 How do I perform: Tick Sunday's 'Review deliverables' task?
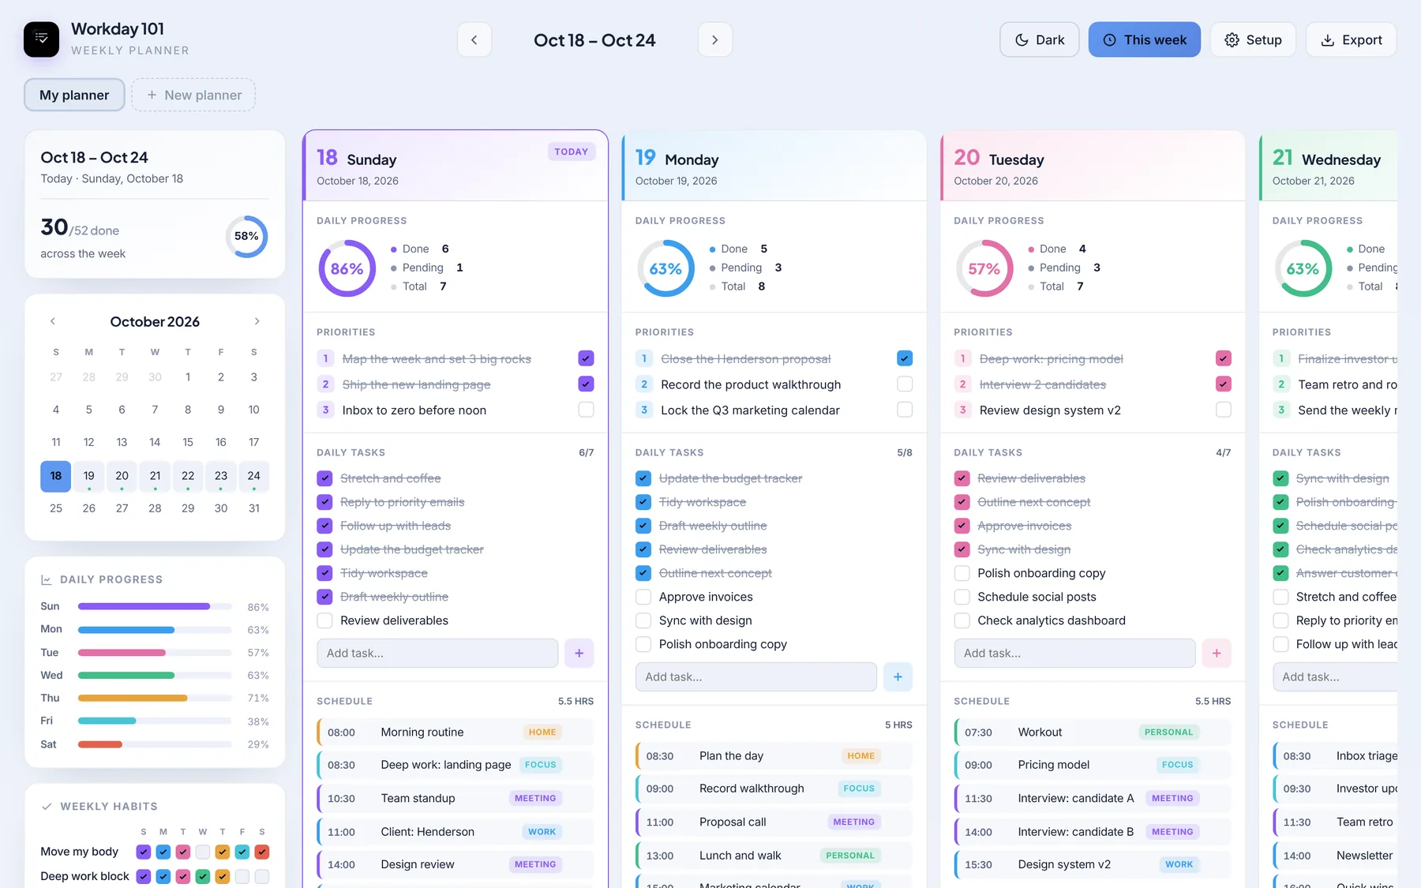point(324,620)
